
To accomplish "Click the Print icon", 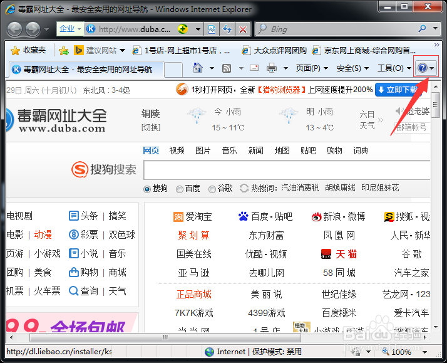I will pyautogui.click(x=272, y=68).
